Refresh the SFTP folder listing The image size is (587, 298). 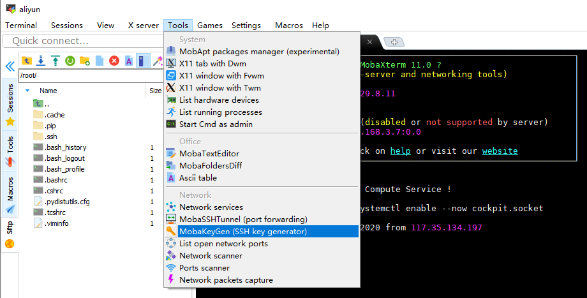[70, 61]
